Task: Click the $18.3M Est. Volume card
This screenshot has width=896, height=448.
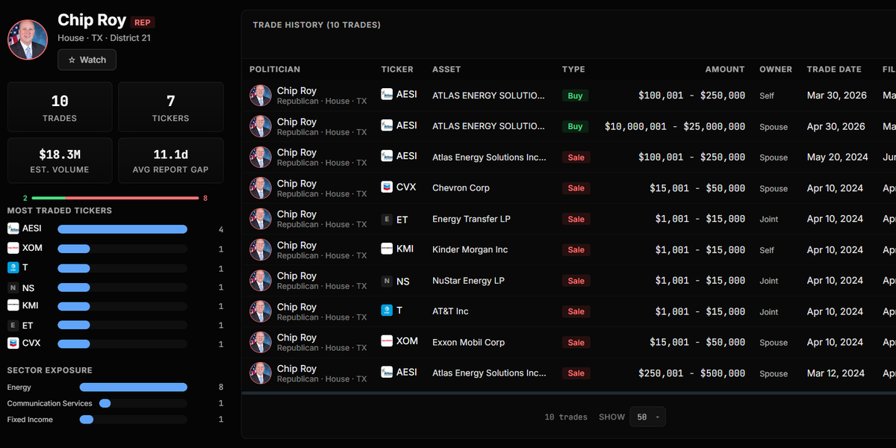Action: (x=60, y=161)
